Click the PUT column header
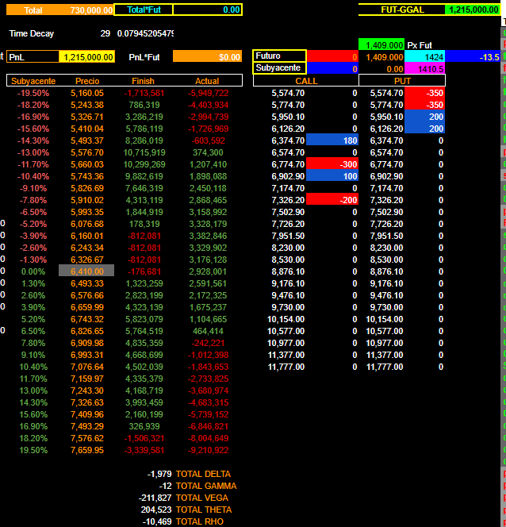Screen dimensions: 506x527 (402, 81)
